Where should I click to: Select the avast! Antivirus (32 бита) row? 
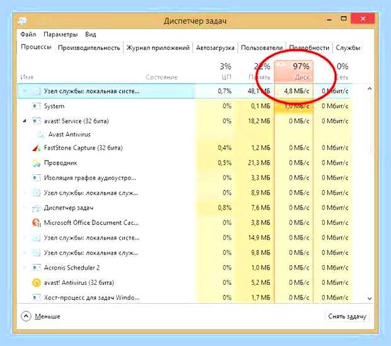(x=185, y=283)
